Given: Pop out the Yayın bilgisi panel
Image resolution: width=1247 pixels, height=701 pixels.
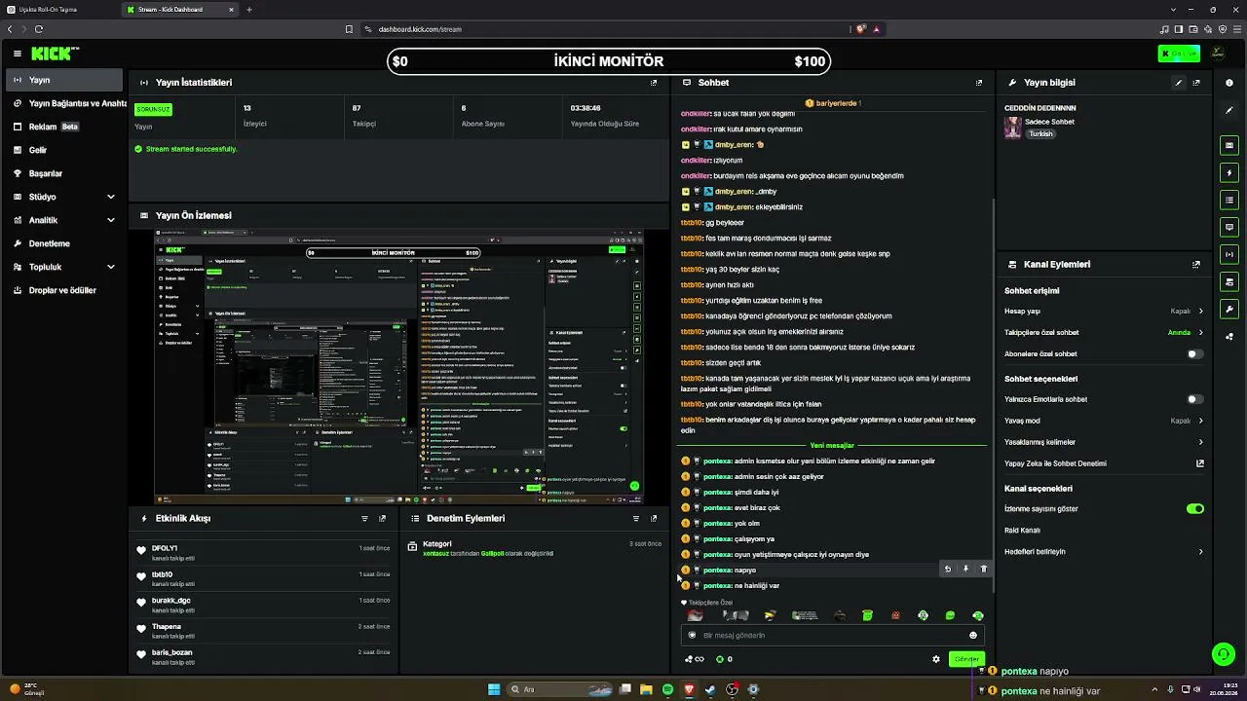Looking at the screenshot, I should [x=1196, y=83].
